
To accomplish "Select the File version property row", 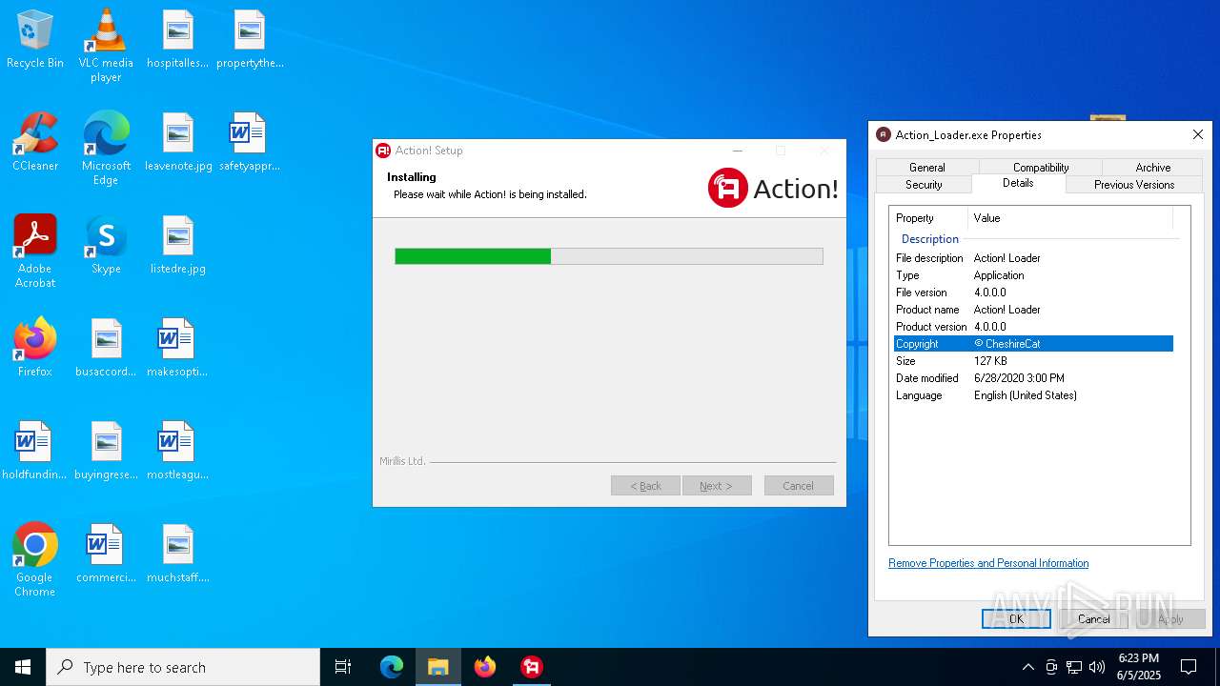I will coord(1033,293).
